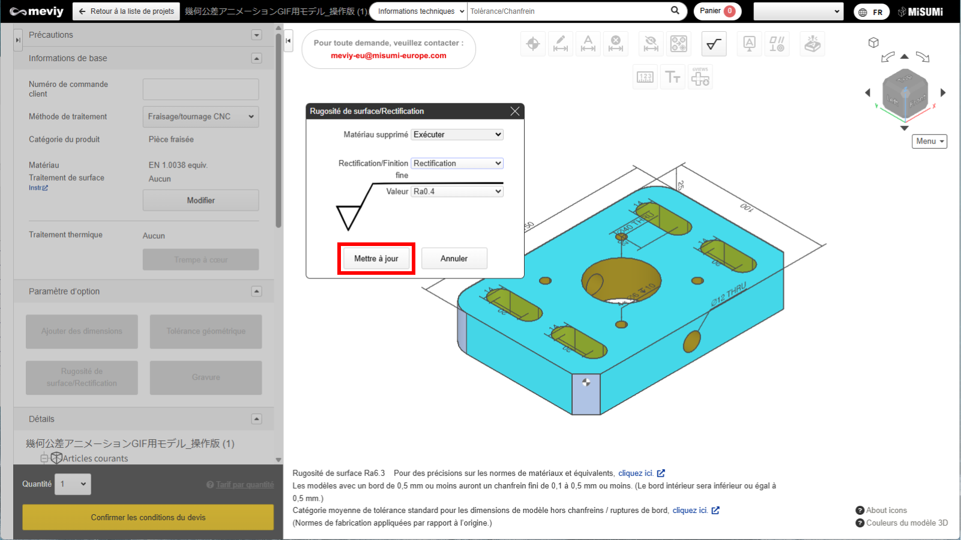Toggle hide dimensions eye-slash icon
The height and width of the screenshot is (540, 961).
pyautogui.click(x=651, y=44)
